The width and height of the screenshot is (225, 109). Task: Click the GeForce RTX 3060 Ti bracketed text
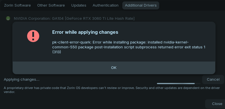click(x=100, y=18)
